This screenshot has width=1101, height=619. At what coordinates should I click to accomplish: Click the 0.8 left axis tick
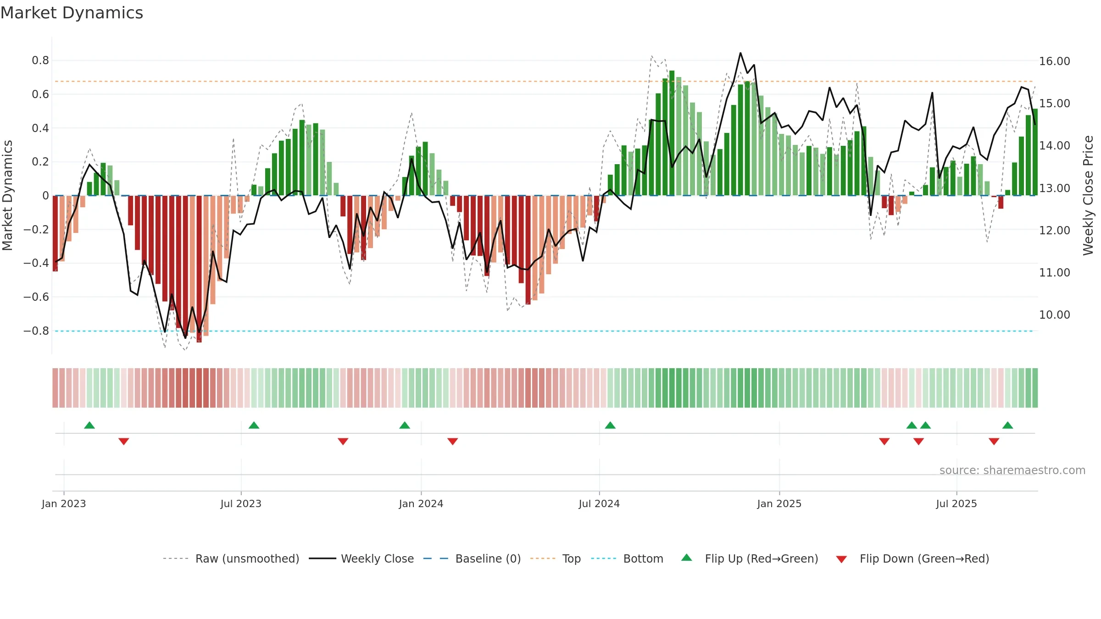pos(40,60)
